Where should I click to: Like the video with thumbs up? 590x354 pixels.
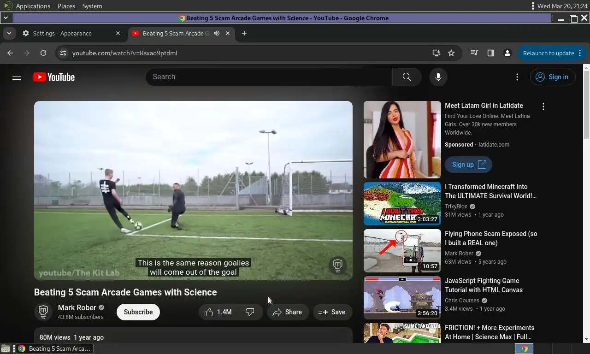218,312
